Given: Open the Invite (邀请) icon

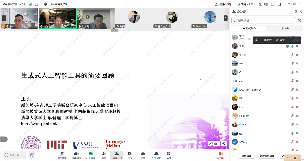Looking at the screenshot, I should pos(104,154).
